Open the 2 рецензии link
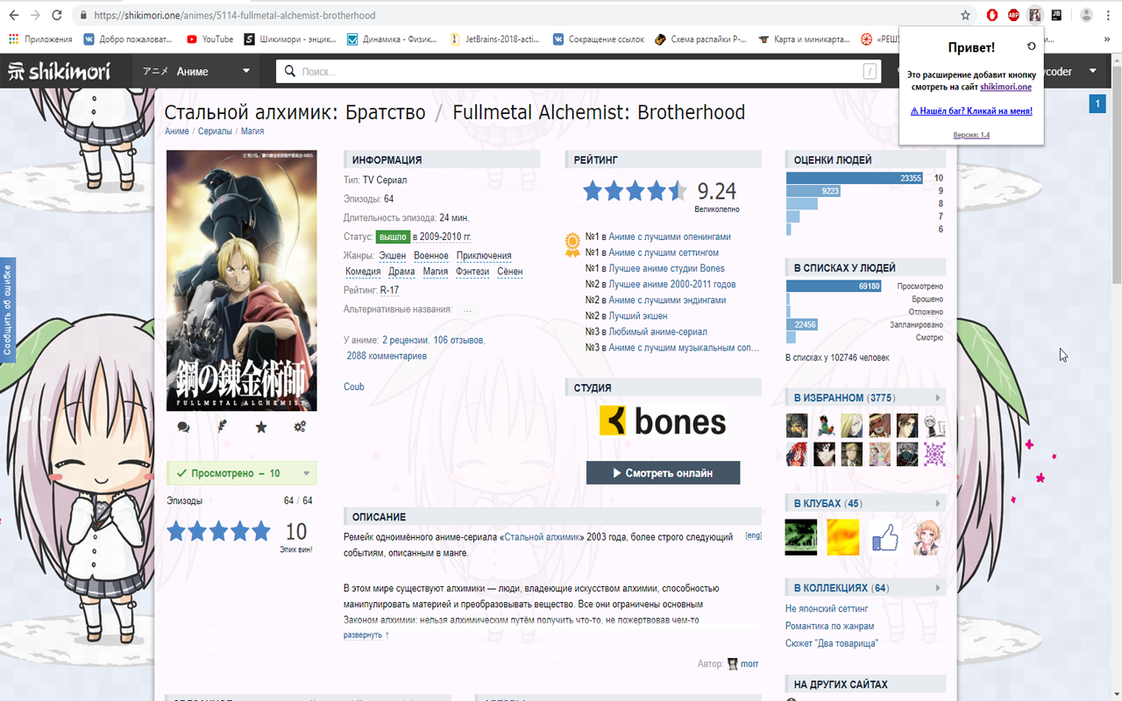This screenshot has height=701, width=1122. click(x=405, y=340)
